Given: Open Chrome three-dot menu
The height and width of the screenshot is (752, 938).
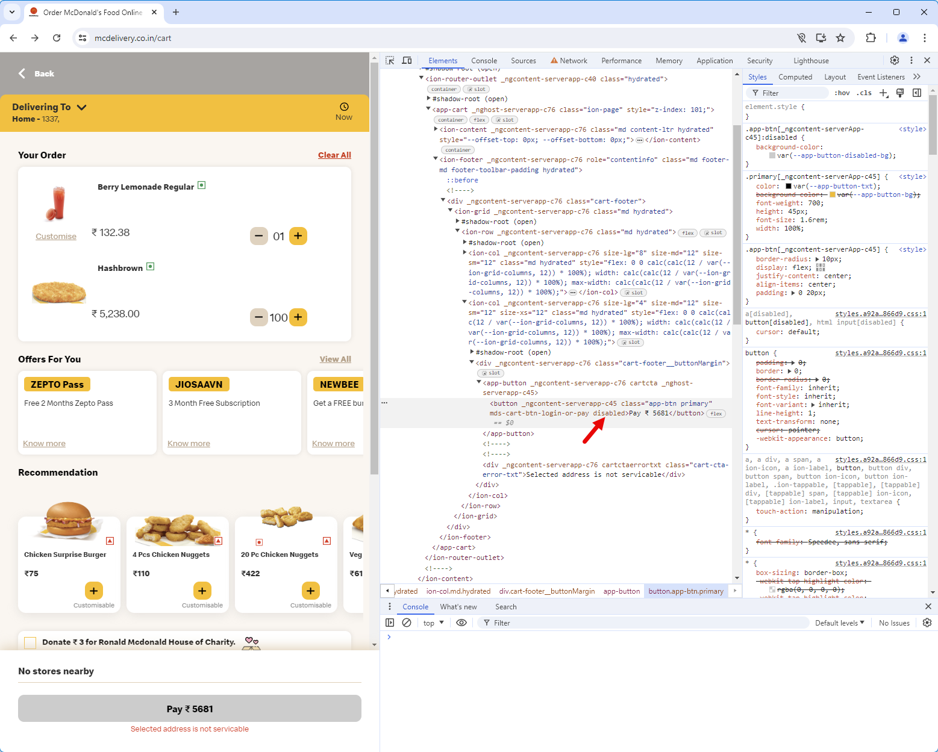Looking at the screenshot, I should pyautogui.click(x=925, y=38).
